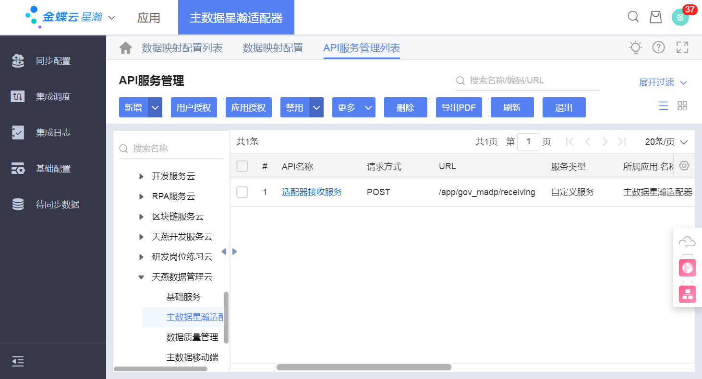Open the 应用 menu in header

148,18
